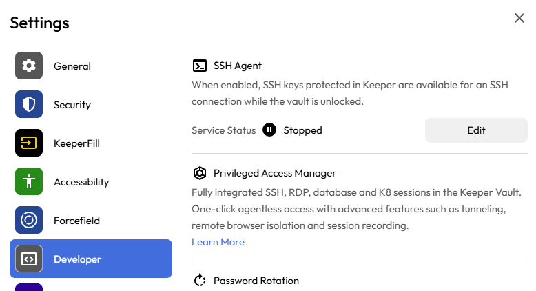The image size is (536, 291).
Task: Click the Stopped service status pause icon
Action: tap(269, 130)
